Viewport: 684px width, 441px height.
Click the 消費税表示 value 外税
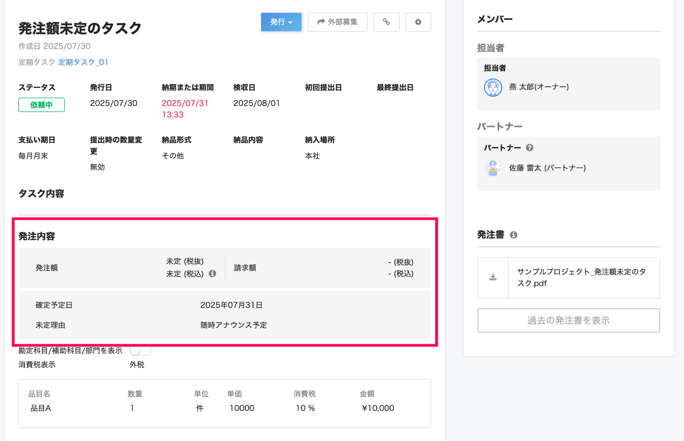(x=137, y=365)
